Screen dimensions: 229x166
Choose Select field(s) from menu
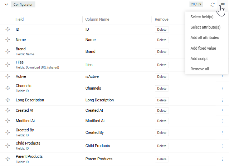[202, 17]
